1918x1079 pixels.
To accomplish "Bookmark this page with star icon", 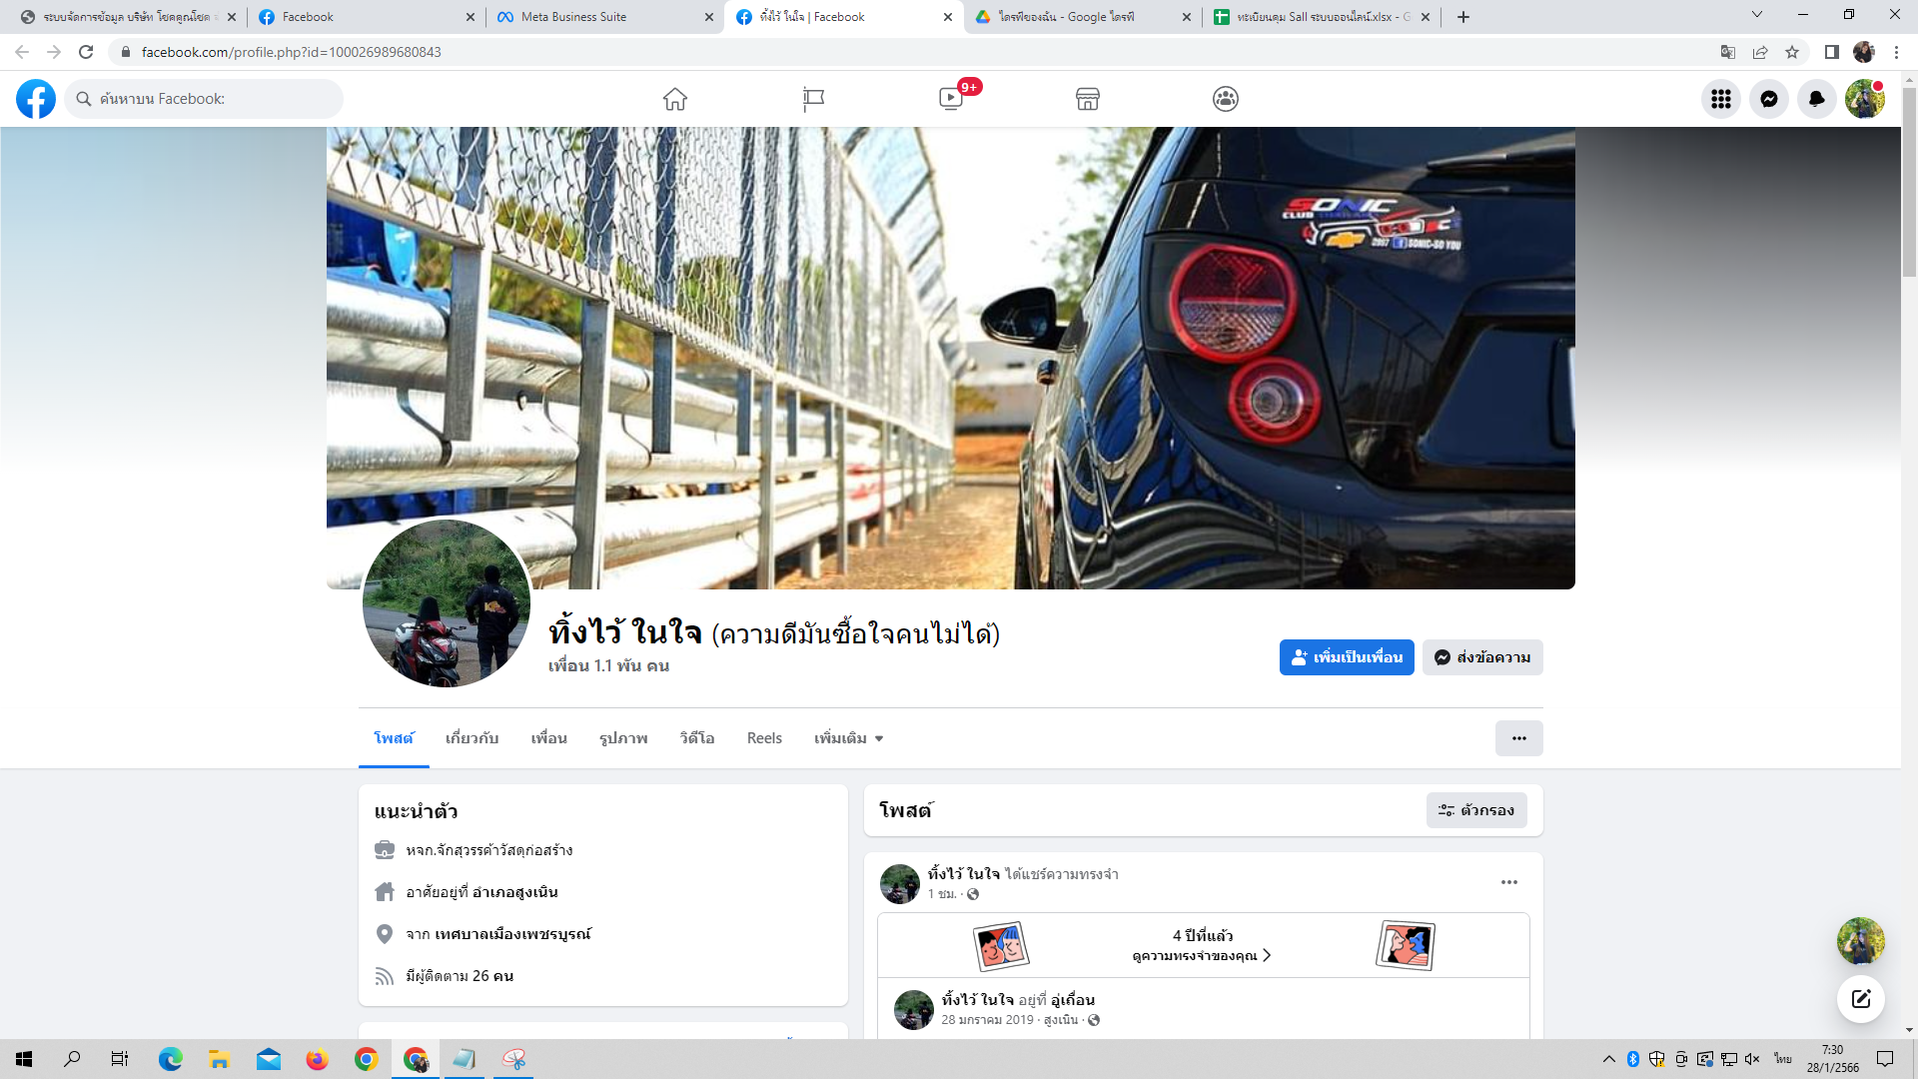I will [1792, 52].
